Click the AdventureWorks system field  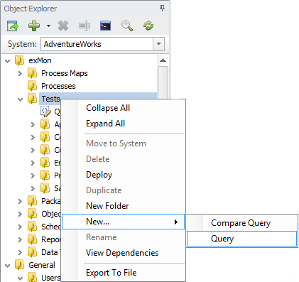(97, 44)
